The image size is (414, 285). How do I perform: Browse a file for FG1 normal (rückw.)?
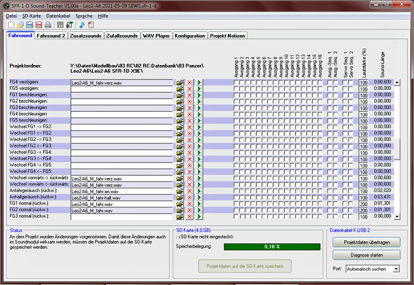tap(180, 204)
